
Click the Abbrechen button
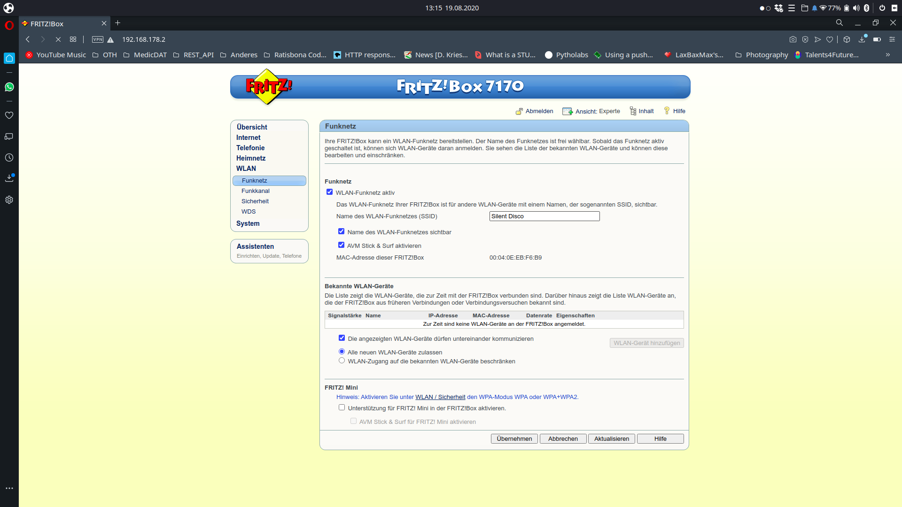[563, 439]
